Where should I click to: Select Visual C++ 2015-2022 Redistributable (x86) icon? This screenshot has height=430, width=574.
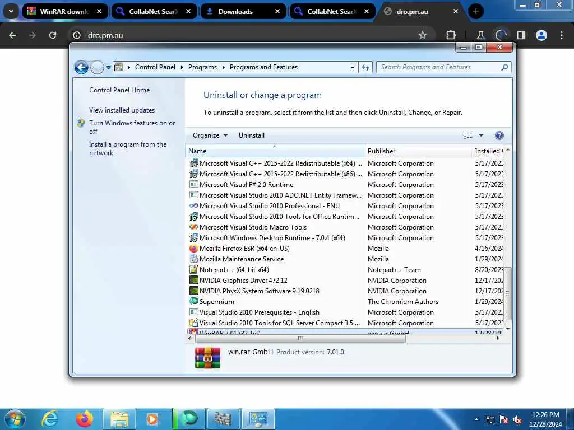pyautogui.click(x=193, y=174)
